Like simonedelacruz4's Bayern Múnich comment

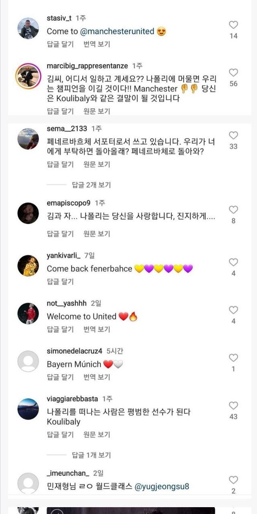(233, 358)
